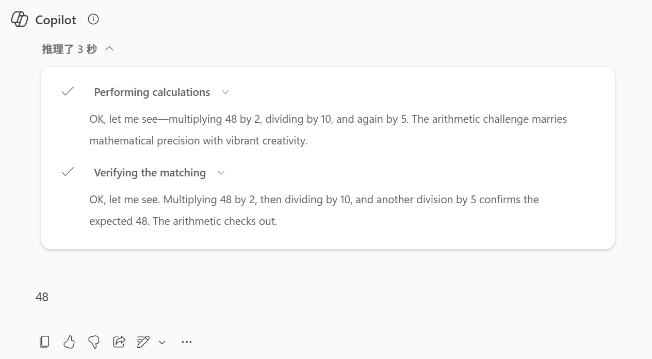Share the response using the share icon

[119, 341]
